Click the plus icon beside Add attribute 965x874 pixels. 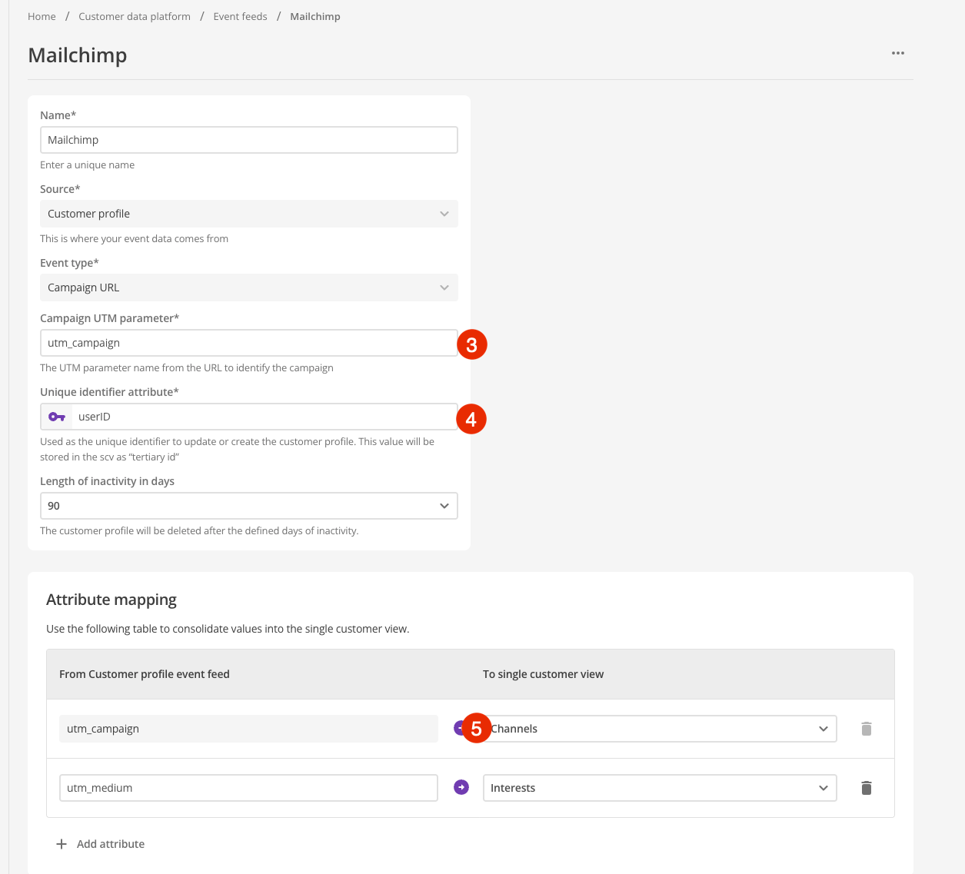[x=62, y=843]
